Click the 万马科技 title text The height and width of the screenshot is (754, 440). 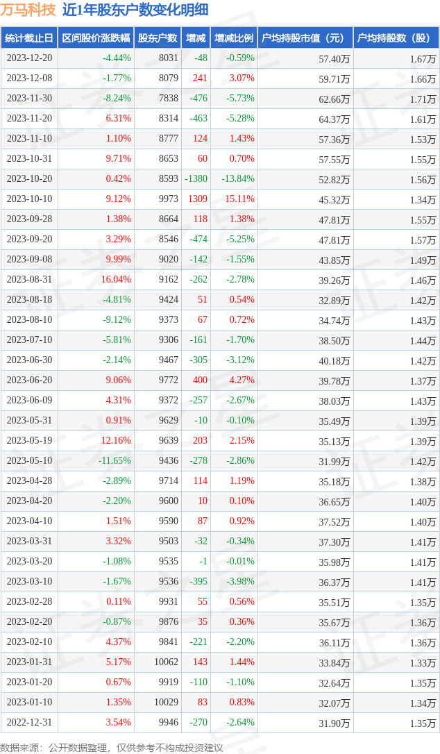(28, 10)
